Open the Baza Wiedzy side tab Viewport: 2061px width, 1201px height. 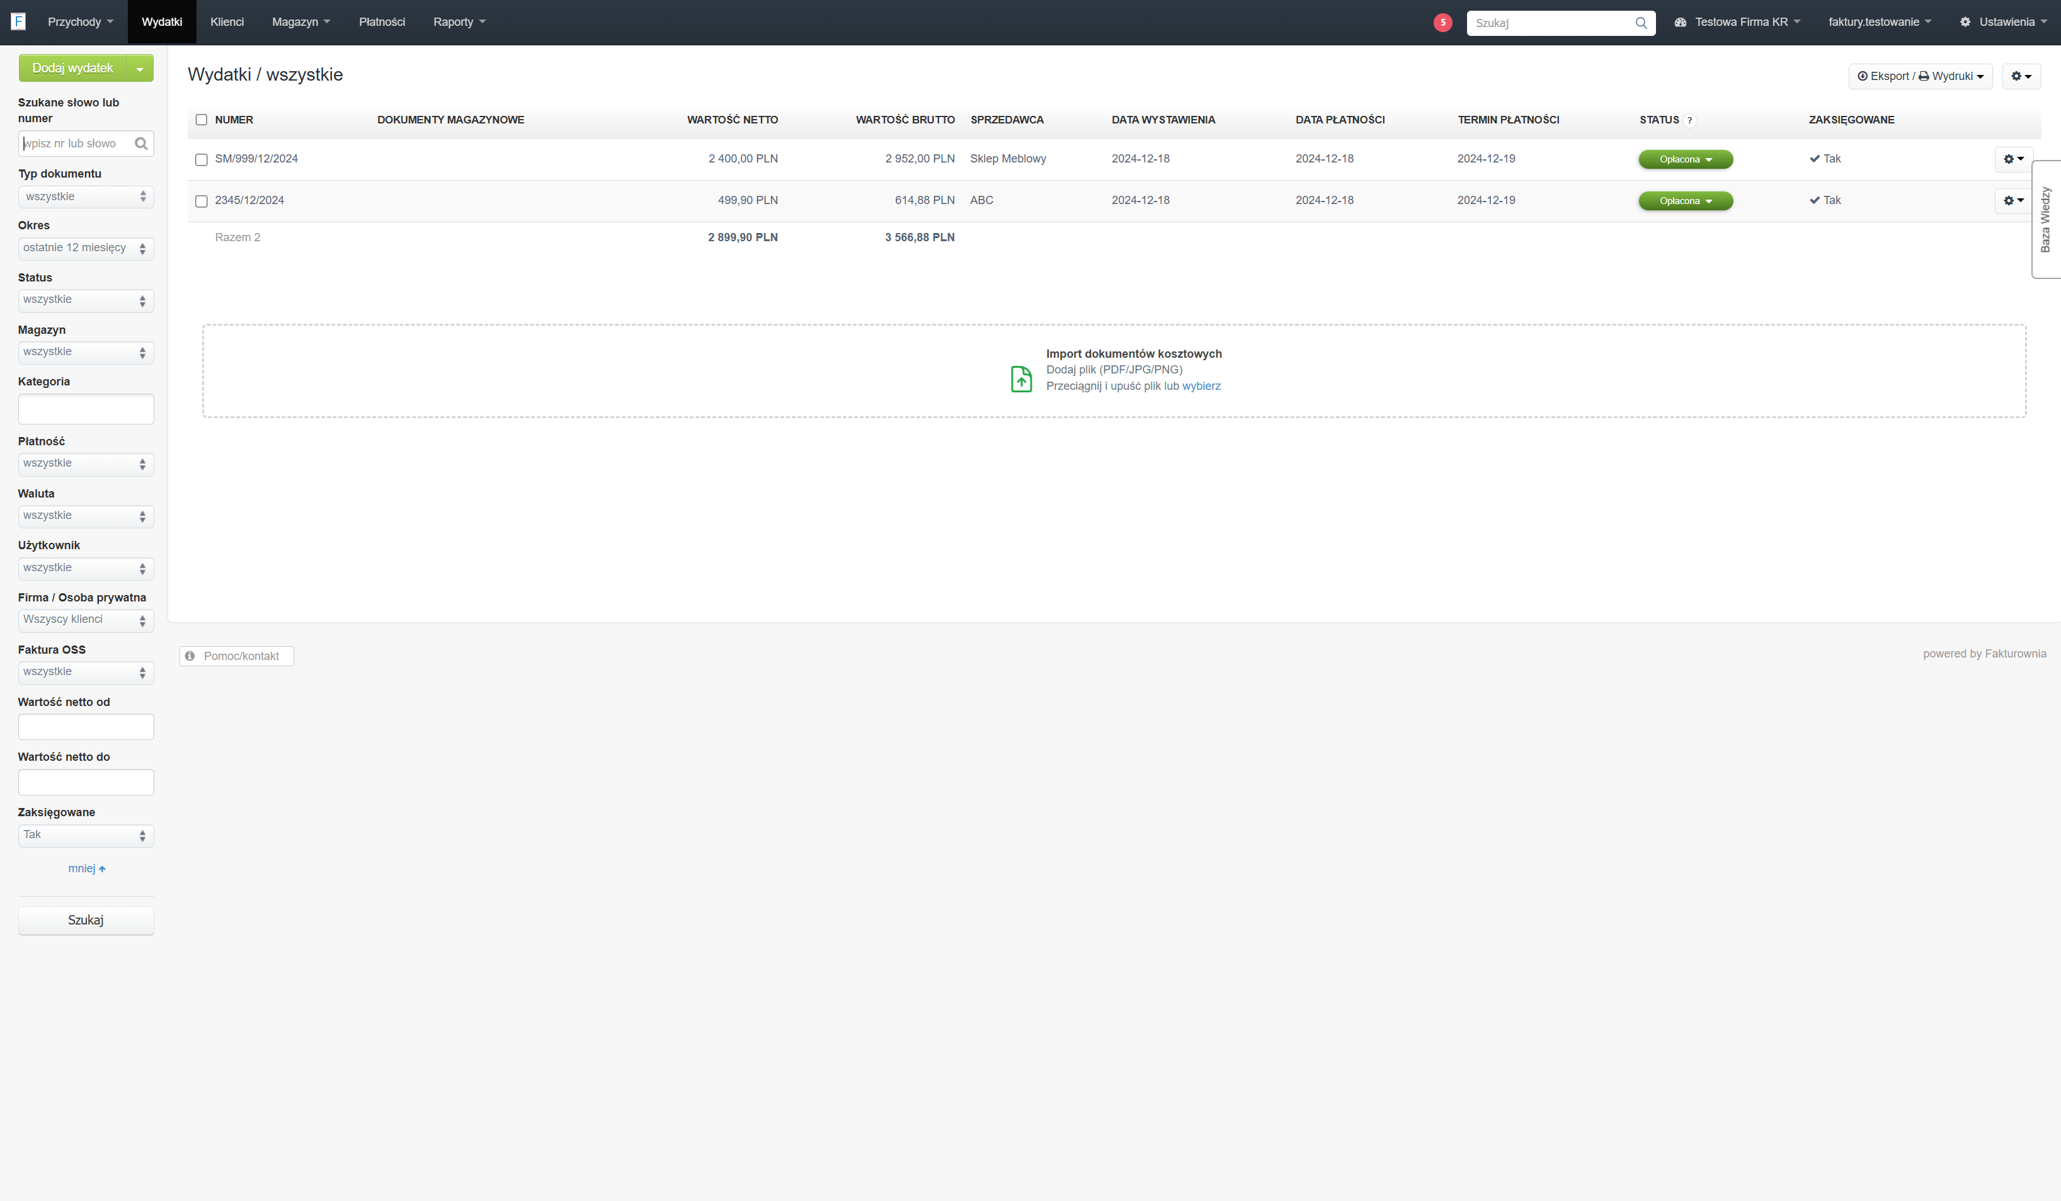tap(2045, 219)
